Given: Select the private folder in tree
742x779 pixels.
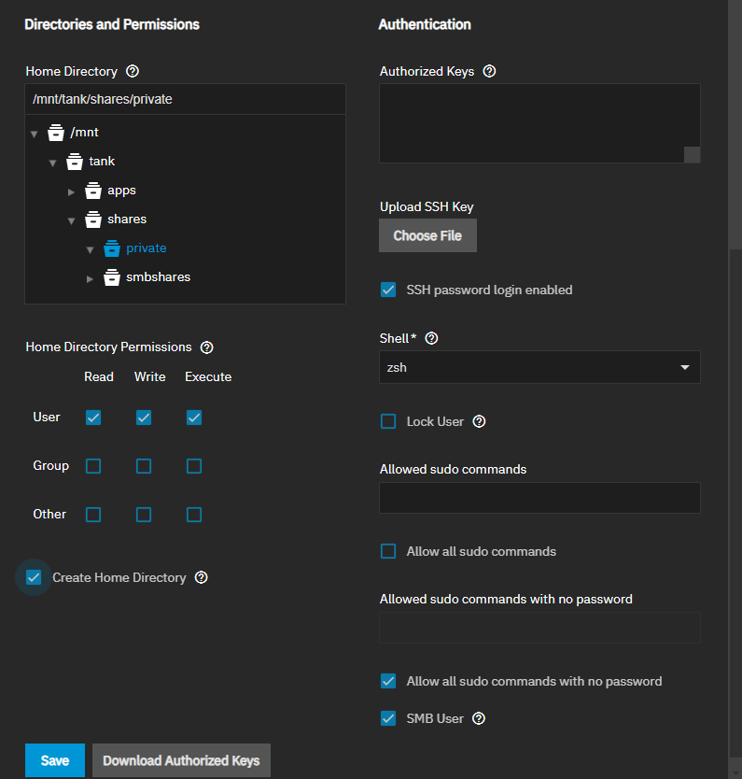Looking at the screenshot, I should [x=146, y=248].
